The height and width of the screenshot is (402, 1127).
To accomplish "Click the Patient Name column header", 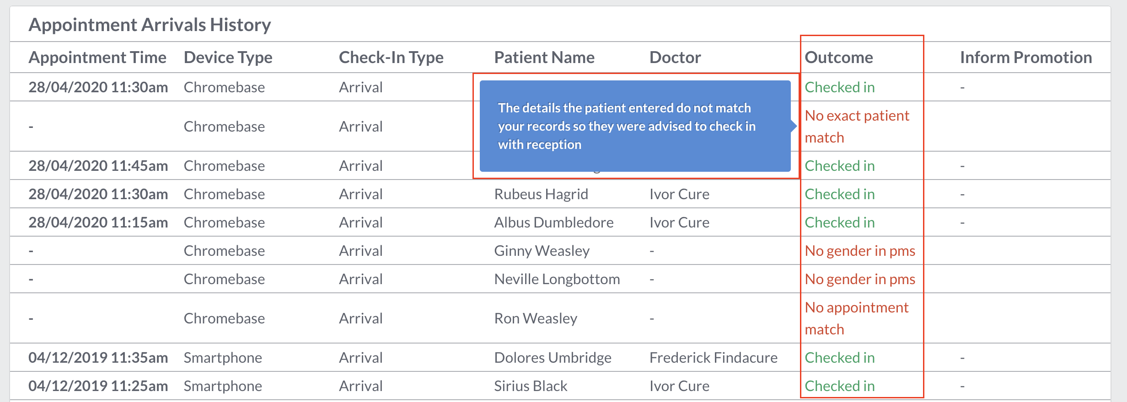I will pos(544,58).
